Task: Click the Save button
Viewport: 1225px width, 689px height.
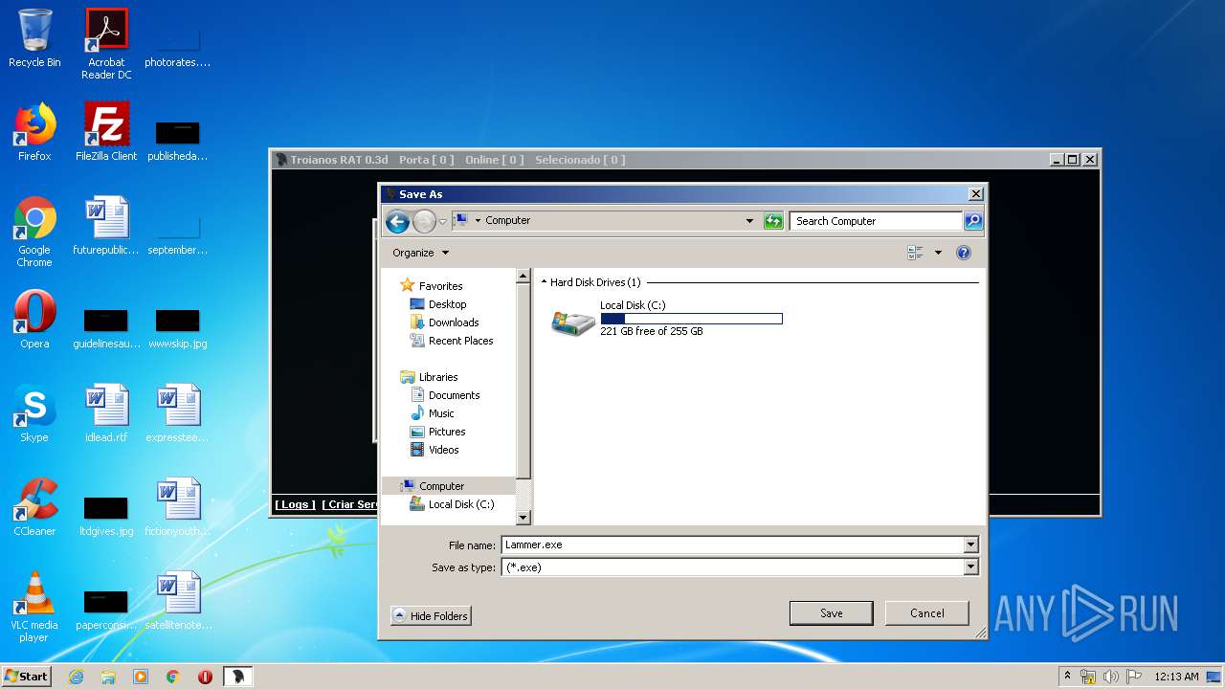Action: (831, 613)
